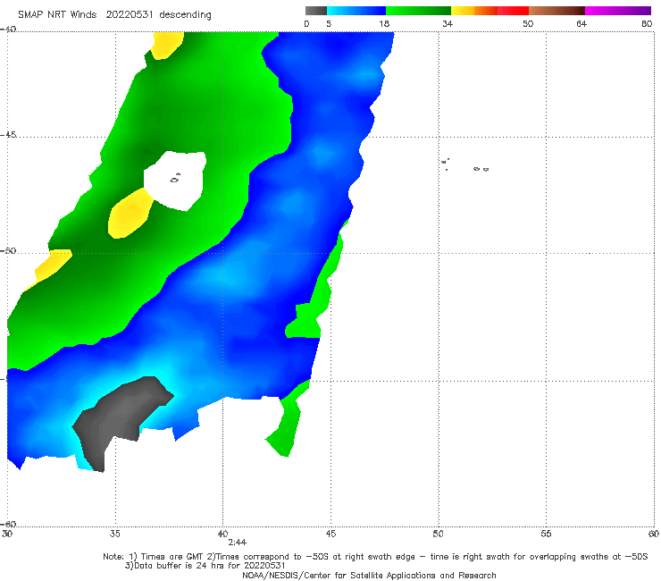
Task: Click the magenta-purple segment of the color bar
Action: [x=618, y=11]
